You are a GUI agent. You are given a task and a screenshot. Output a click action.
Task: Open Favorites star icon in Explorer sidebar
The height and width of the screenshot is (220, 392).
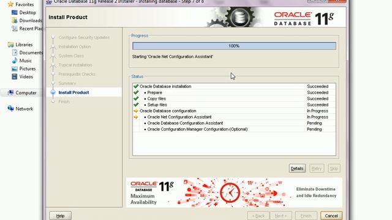click(x=10, y=4)
